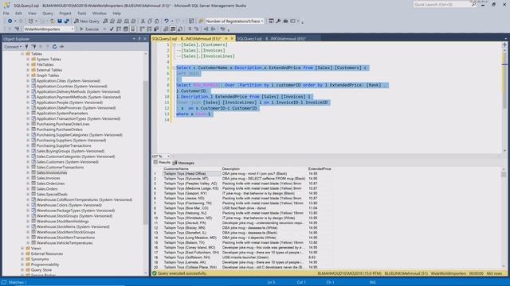
Task: Click the Decrease Indent icon
Action: (206, 29)
